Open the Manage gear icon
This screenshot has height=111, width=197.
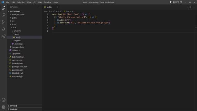click(x=3, y=107)
